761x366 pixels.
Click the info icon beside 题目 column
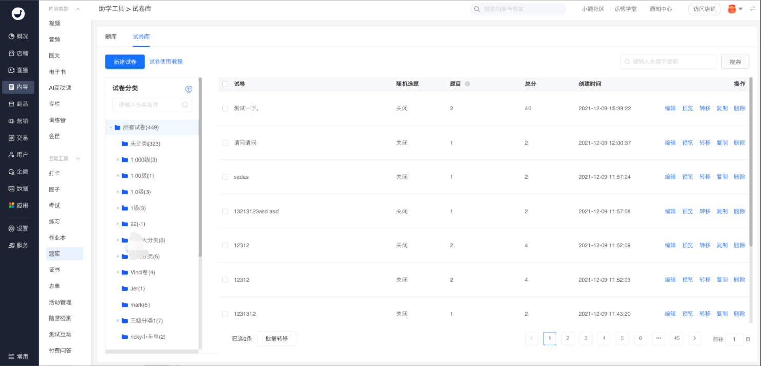tap(467, 84)
